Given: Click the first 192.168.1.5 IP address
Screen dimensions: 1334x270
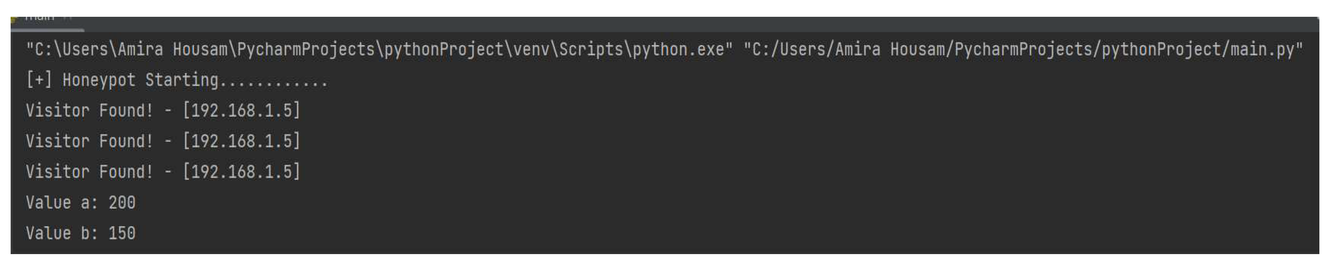Looking at the screenshot, I should [x=242, y=110].
